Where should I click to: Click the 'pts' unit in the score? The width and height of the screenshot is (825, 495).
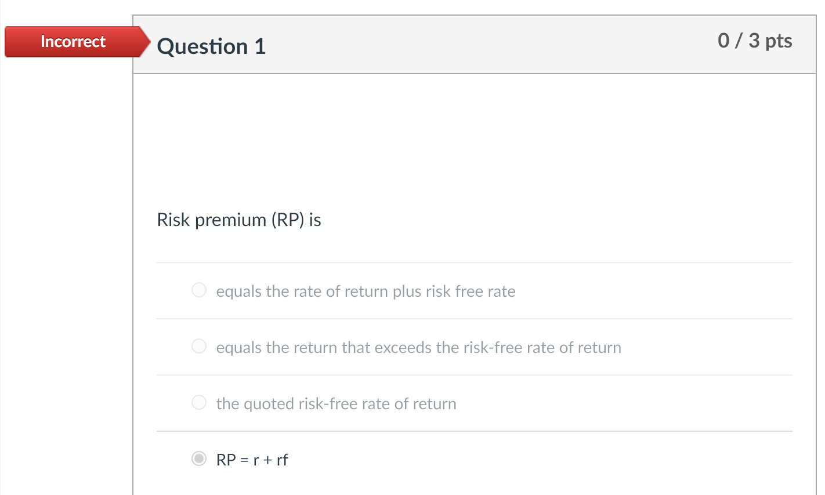(778, 41)
